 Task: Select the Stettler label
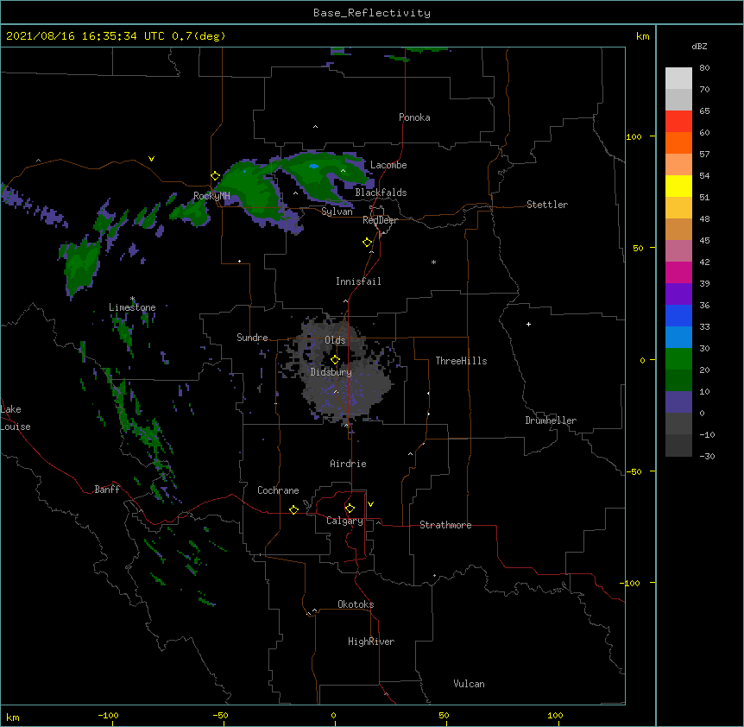(x=547, y=205)
